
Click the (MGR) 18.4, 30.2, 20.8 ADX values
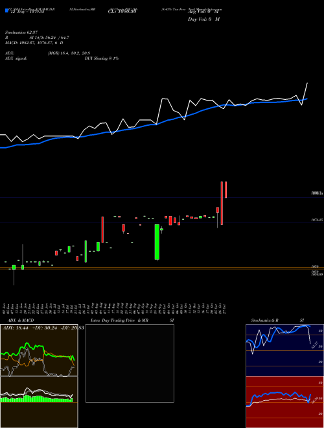69,53
